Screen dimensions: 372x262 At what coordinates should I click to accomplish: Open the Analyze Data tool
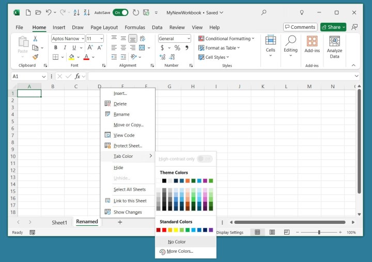click(334, 47)
